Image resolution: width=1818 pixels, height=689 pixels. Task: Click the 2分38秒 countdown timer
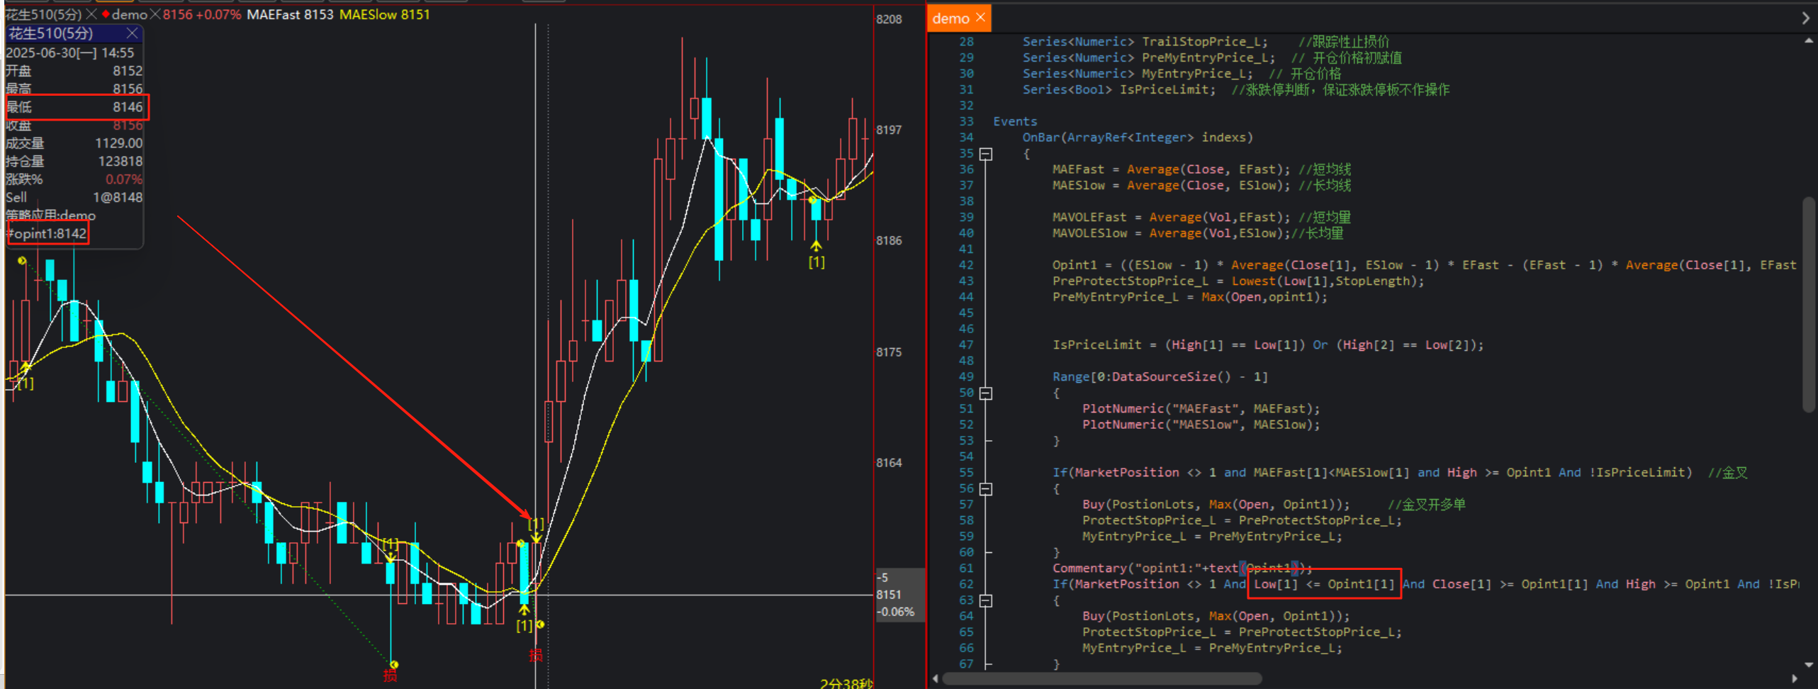846,683
